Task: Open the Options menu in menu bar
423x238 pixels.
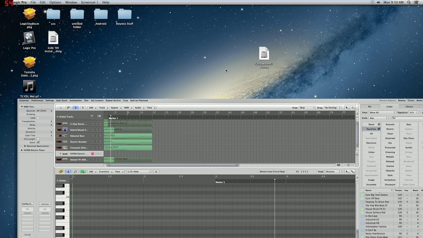Action: tap(55, 2)
